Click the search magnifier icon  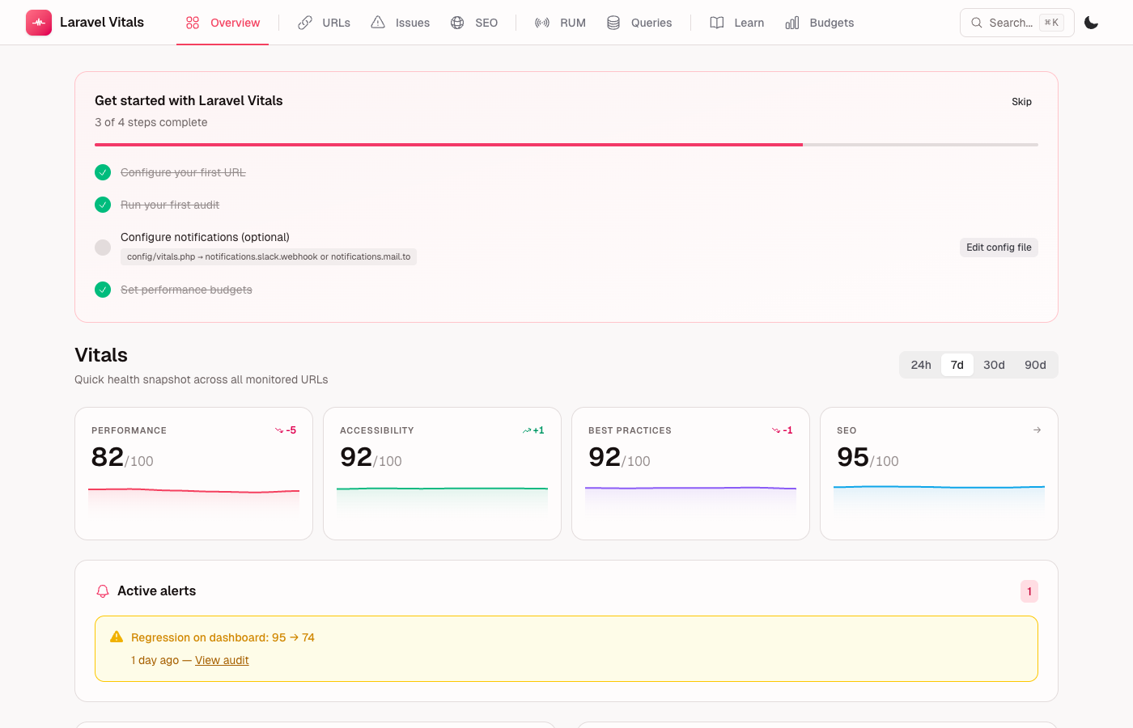click(x=977, y=23)
